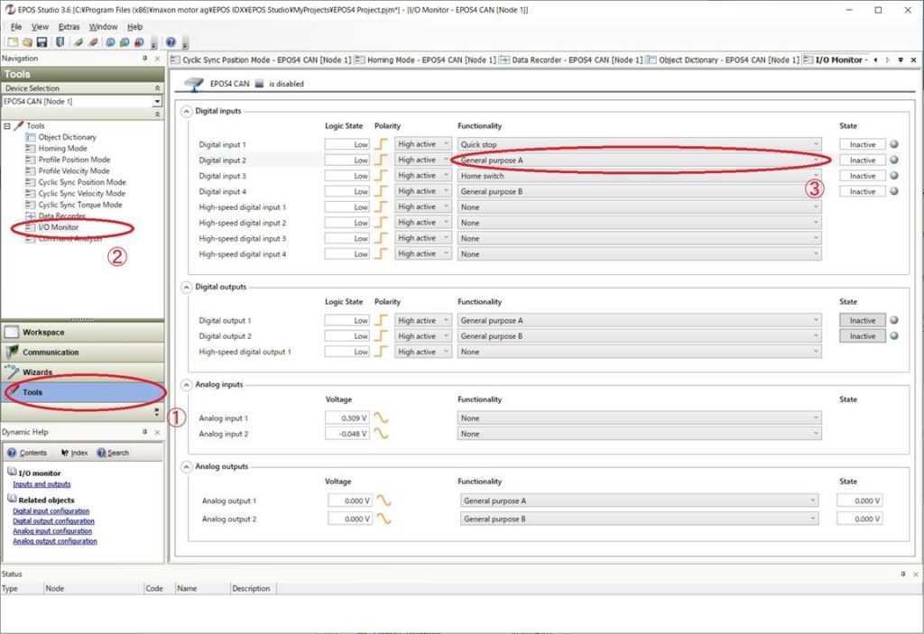924x634 pixels.
Task: Open Digital input 1 polarity dropdown
Action: pyautogui.click(x=422, y=144)
